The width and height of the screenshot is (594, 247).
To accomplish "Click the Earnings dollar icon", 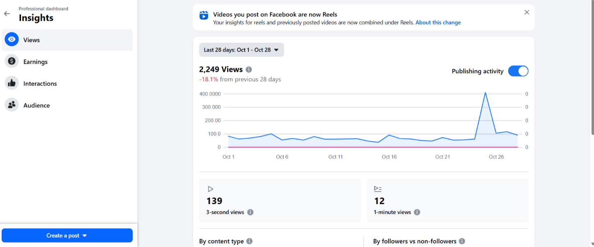I will [12, 61].
